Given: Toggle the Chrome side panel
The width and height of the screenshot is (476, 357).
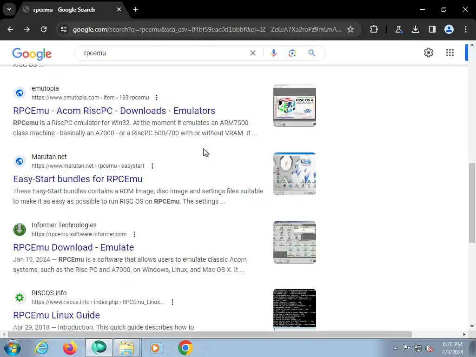Looking at the screenshot, I should point(432,29).
